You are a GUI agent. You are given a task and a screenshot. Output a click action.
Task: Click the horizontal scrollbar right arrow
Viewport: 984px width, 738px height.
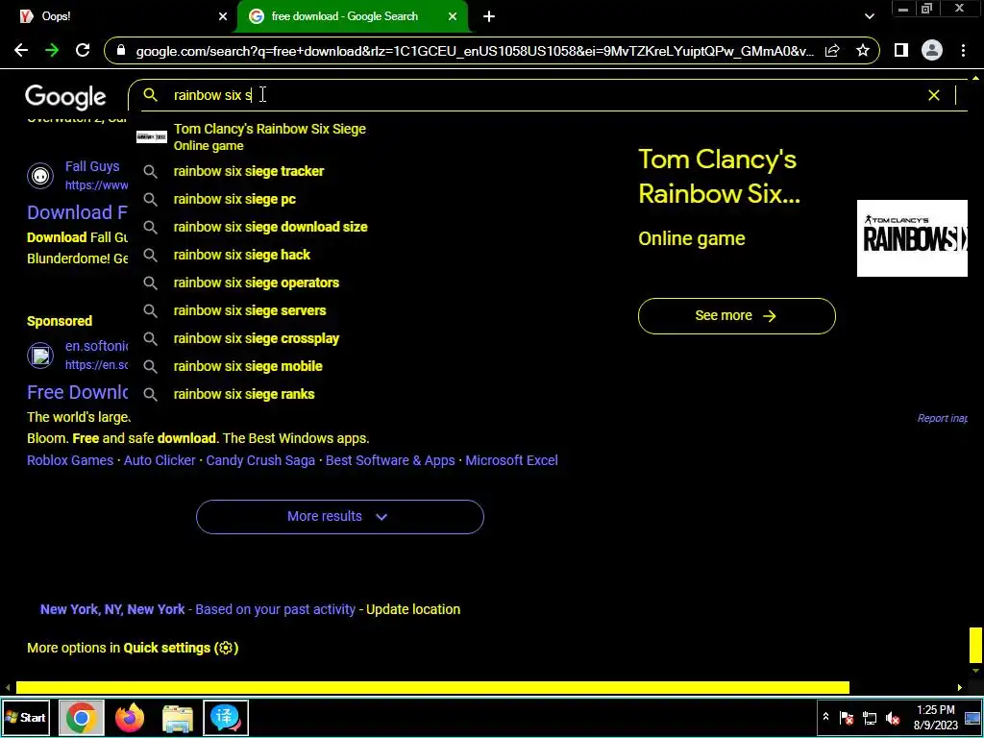click(960, 688)
